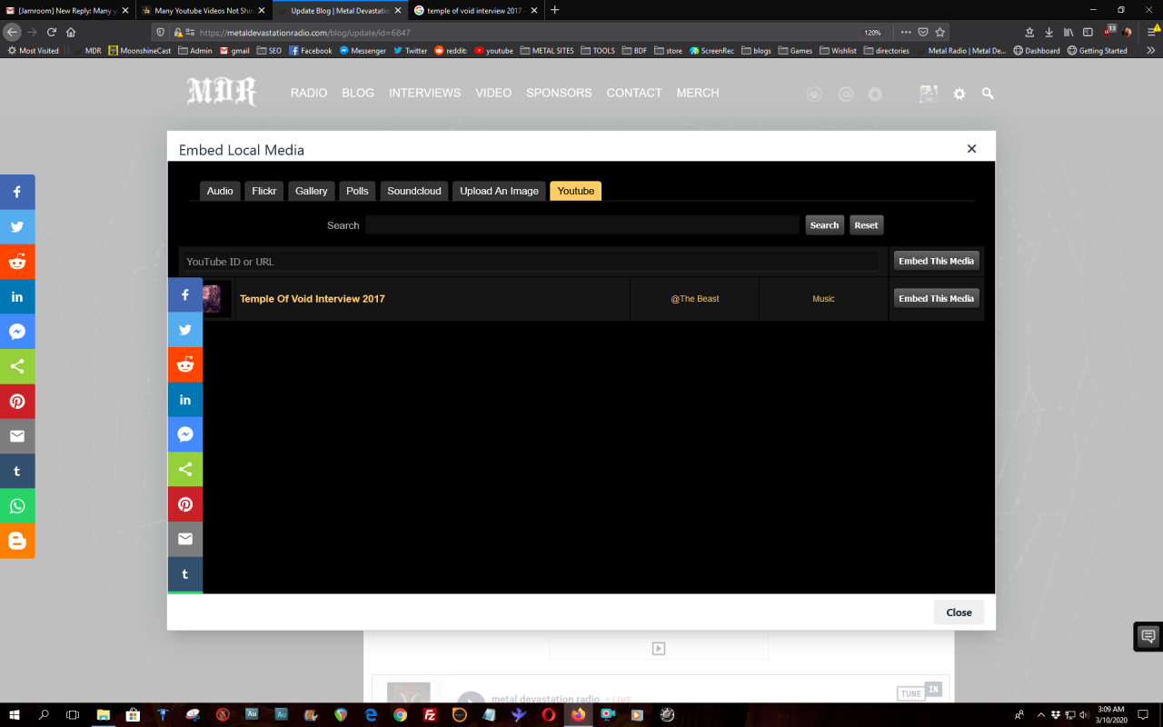The height and width of the screenshot is (727, 1163).
Task: Click the Twitter share icon overlapping the dialog
Action: 185,330
